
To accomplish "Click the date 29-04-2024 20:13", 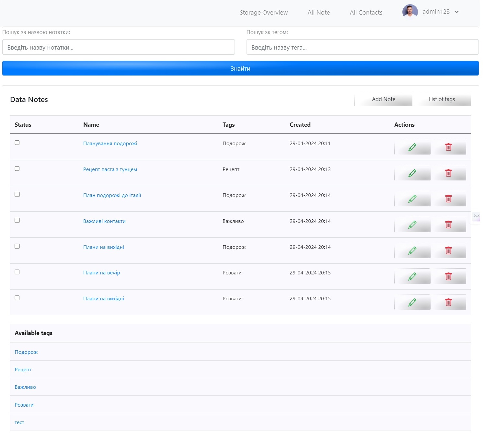I will click(x=310, y=169).
